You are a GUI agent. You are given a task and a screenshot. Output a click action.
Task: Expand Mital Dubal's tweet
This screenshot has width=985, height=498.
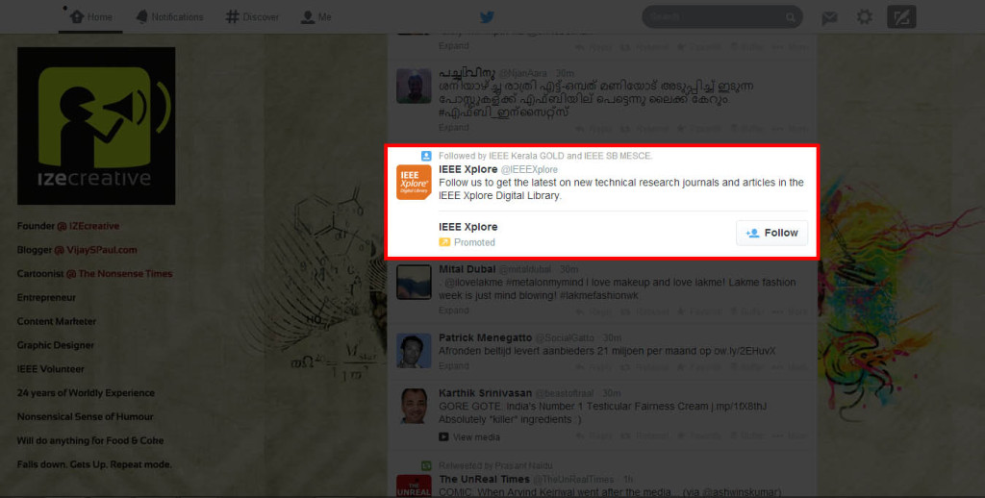click(454, 311)
